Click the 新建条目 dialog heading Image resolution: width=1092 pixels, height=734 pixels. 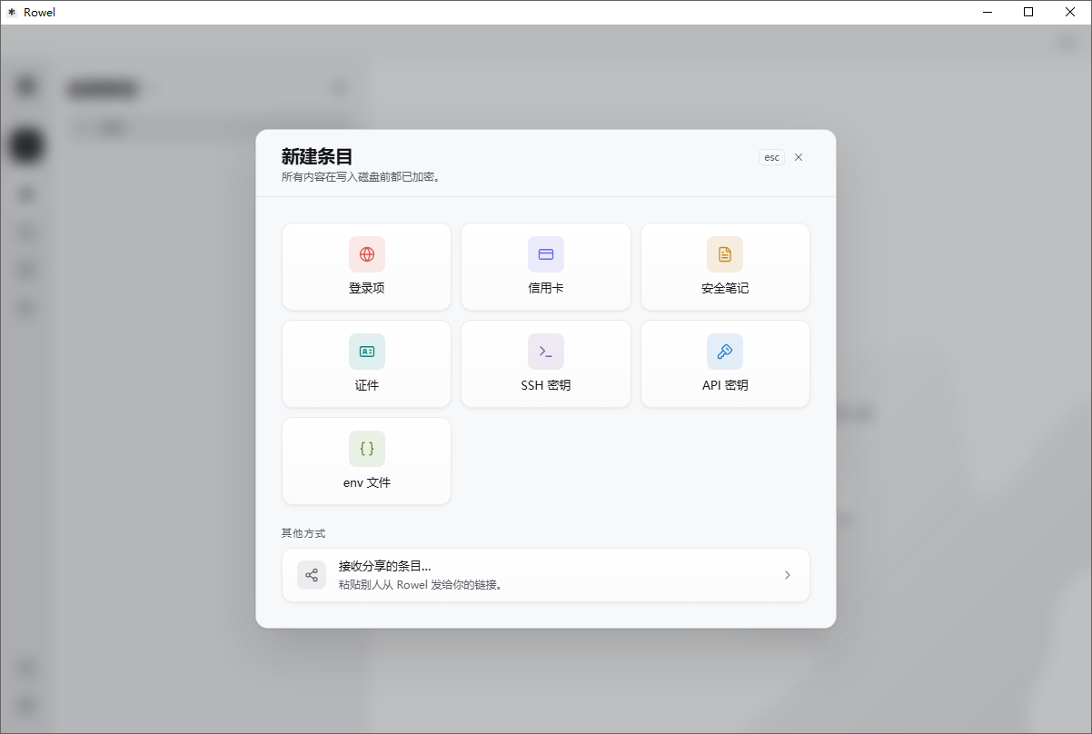pos(317,156)
